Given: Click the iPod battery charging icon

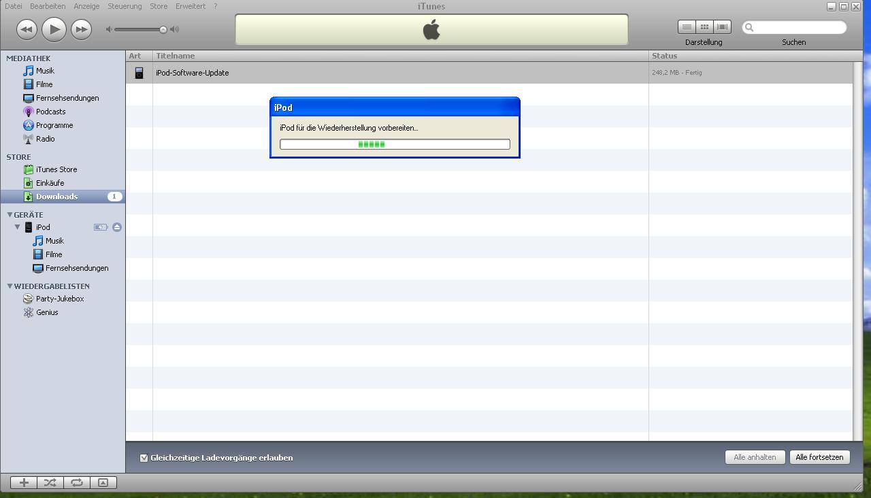Looking at the screenshot, I should (x=101, y=227).
